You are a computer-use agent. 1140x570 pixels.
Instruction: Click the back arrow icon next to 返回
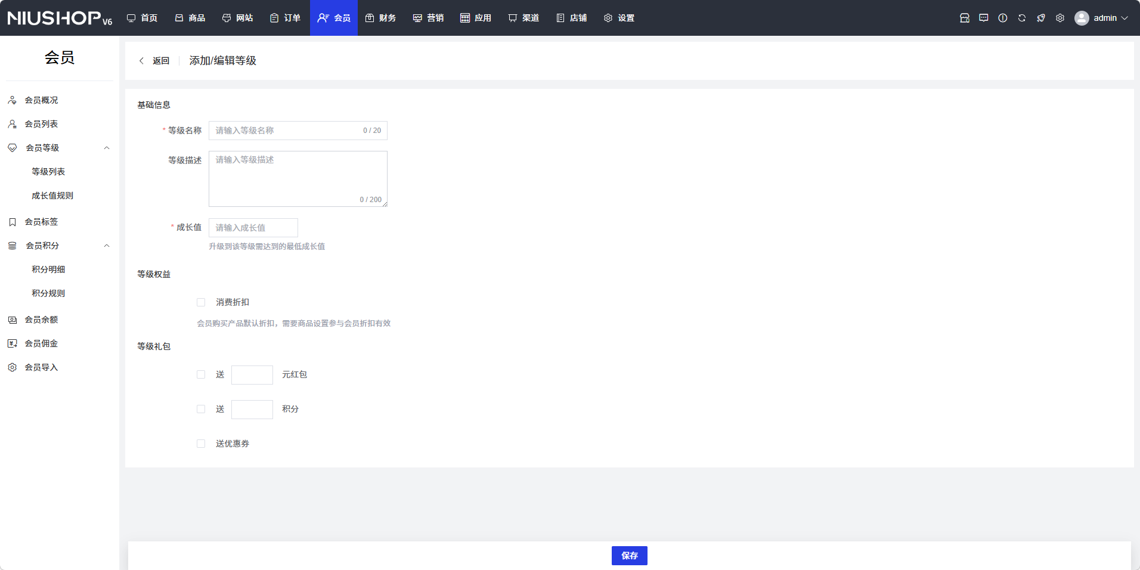(141, 61)
